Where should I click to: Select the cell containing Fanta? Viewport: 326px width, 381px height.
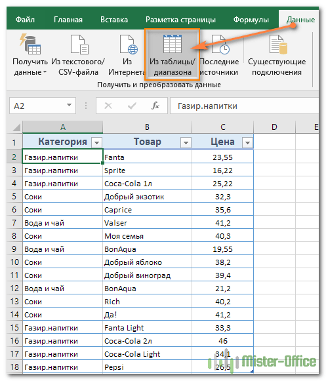click(147, 157)
